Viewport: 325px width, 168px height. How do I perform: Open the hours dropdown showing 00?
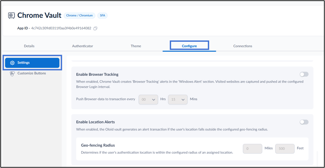point(148,99)
